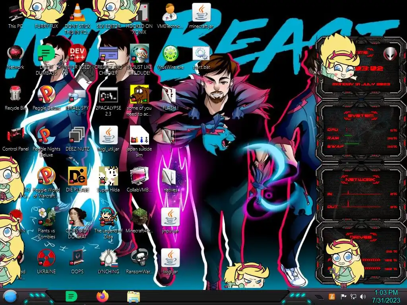Open File Explorer from taskbar

pyautogui.click(x=134, y=297)
